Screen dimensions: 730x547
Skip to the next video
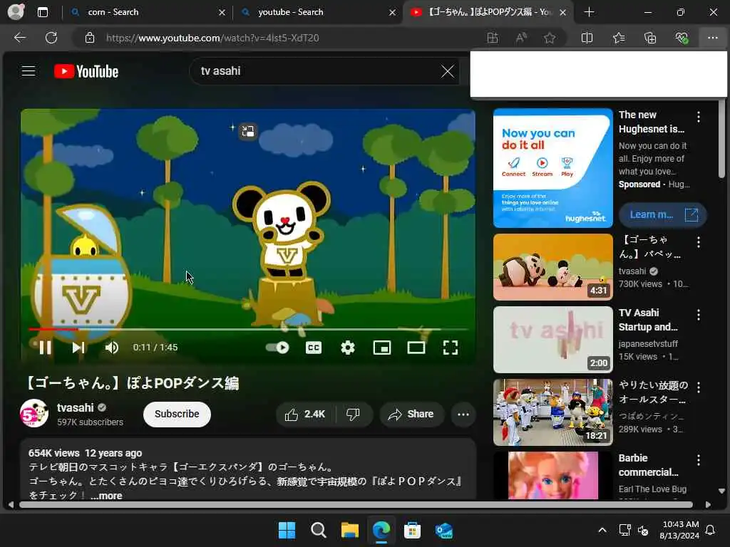pyautogui.click(x=78, y=348)
